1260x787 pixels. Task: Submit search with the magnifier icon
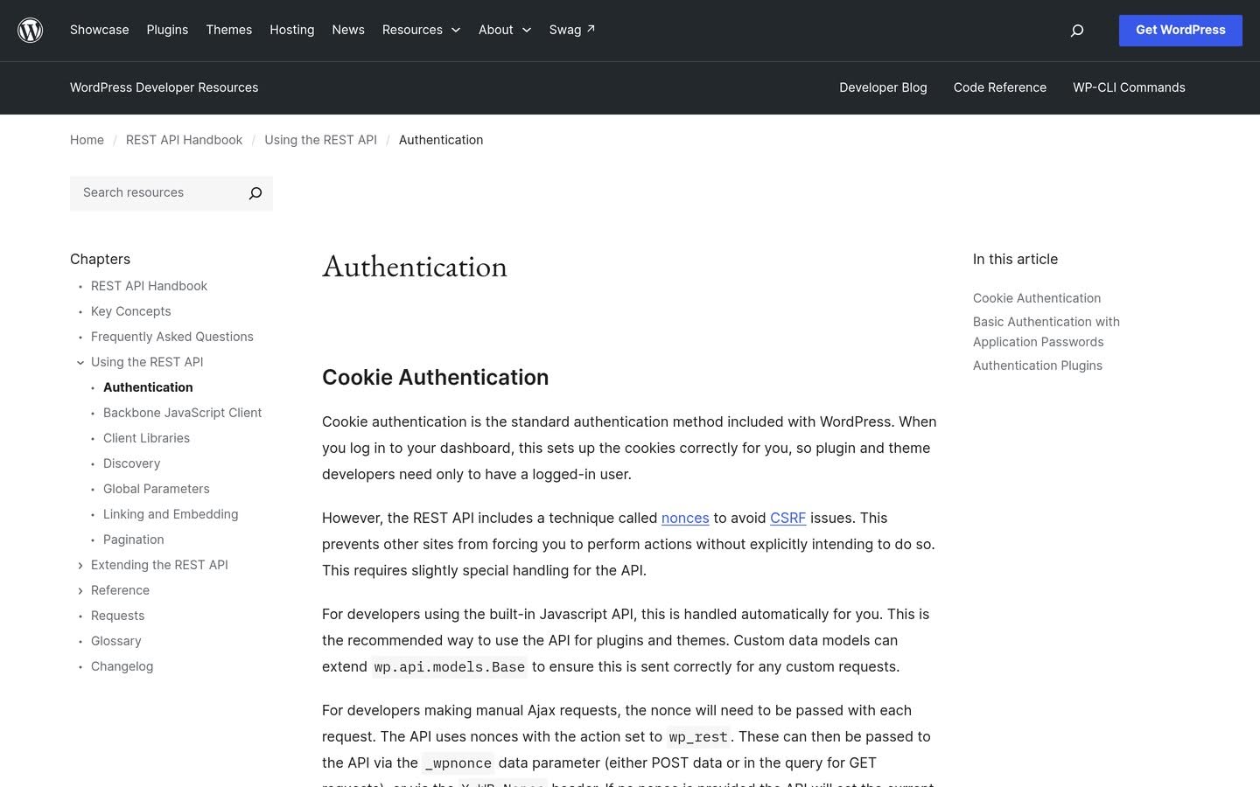tap(255, 193)
